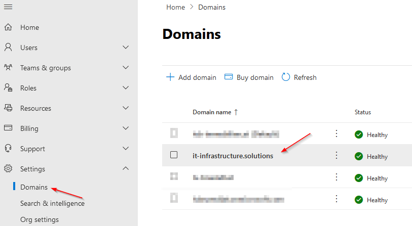Viewport: 412px width, 226px height.
Task: Click the Home house icon in sidebar
Action: point(8,27)
